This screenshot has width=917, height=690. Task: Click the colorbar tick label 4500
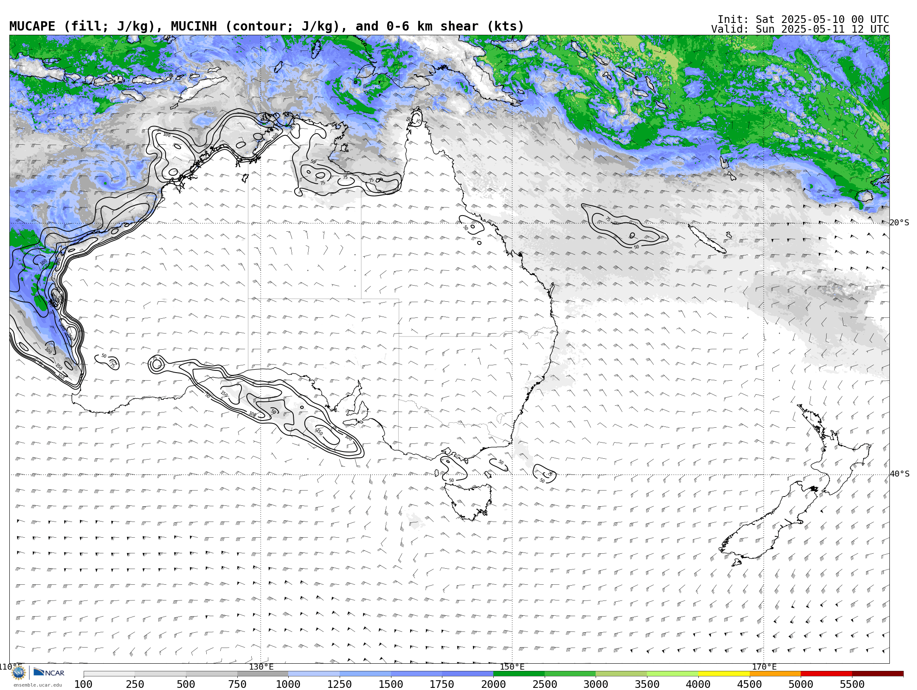tap(750, 684)
